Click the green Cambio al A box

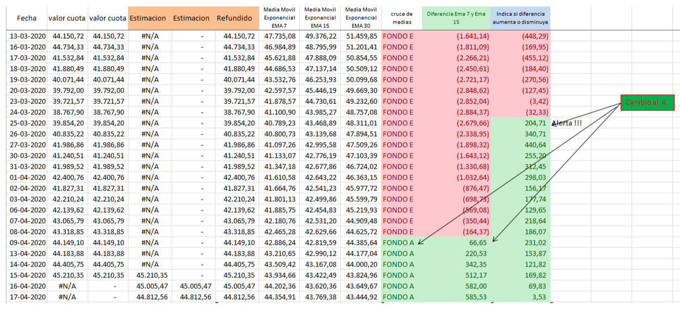tap(647, 102)
